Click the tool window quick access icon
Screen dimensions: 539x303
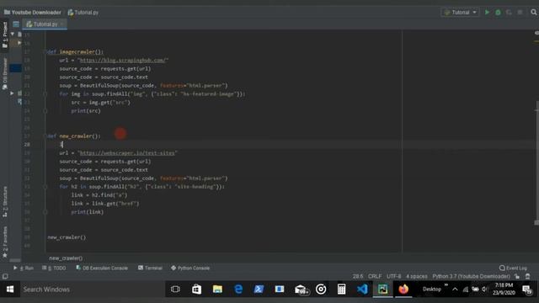pyautogui.click(x=5, y=276)
